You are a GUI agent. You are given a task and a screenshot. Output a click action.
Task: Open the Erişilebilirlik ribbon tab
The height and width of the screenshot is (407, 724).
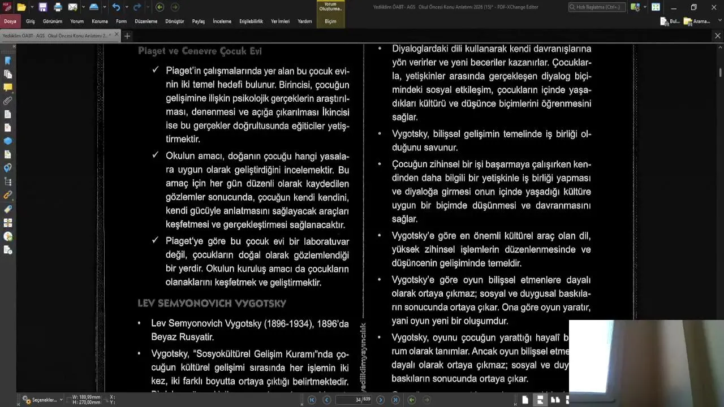tap(251, 21)
